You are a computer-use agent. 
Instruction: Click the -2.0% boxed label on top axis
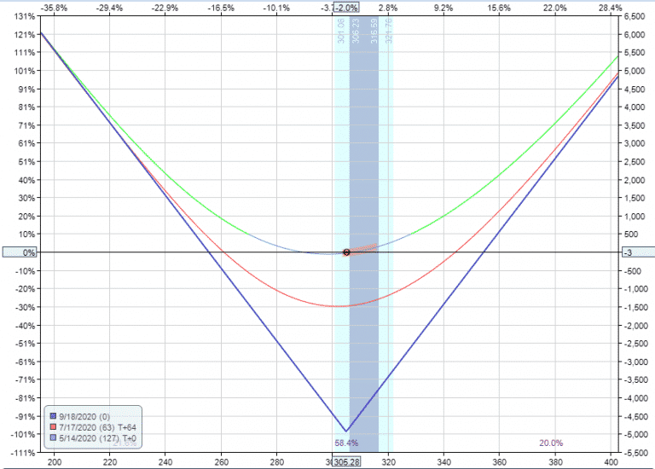[x=345, y=7]
